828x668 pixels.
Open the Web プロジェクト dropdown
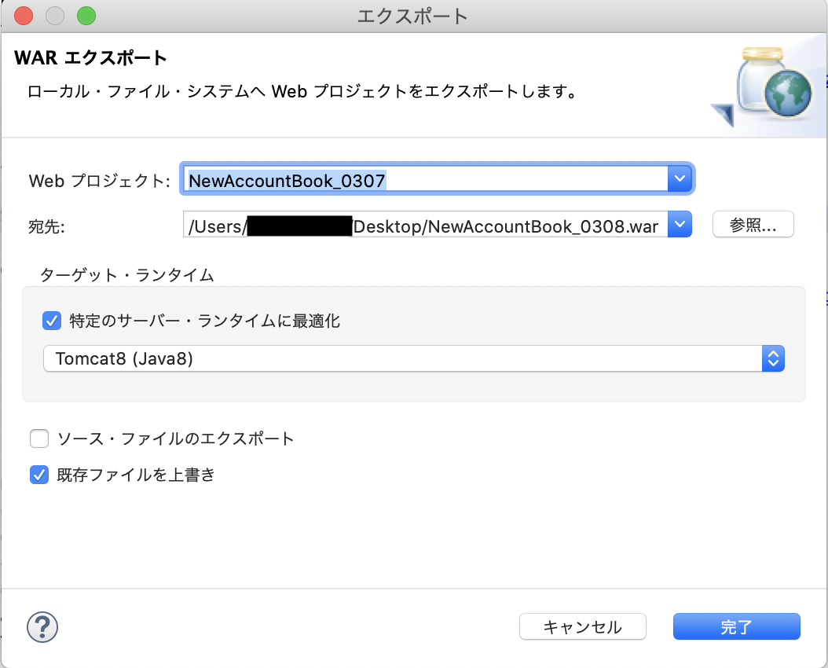click(x=679, y=178)
